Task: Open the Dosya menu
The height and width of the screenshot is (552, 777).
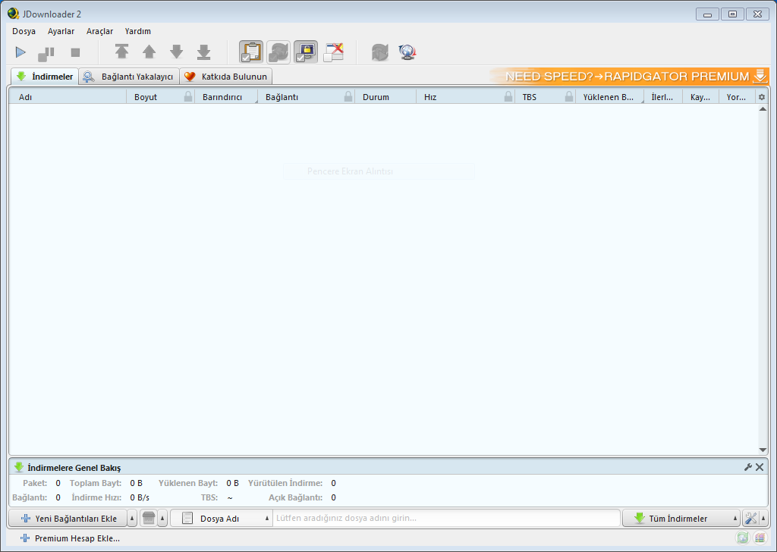Action: click(x=24, y=31)
